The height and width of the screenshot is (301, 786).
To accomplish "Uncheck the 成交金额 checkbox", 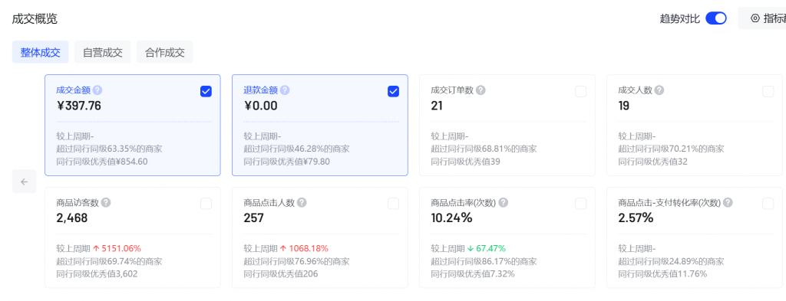I will [x=206, y=91].
